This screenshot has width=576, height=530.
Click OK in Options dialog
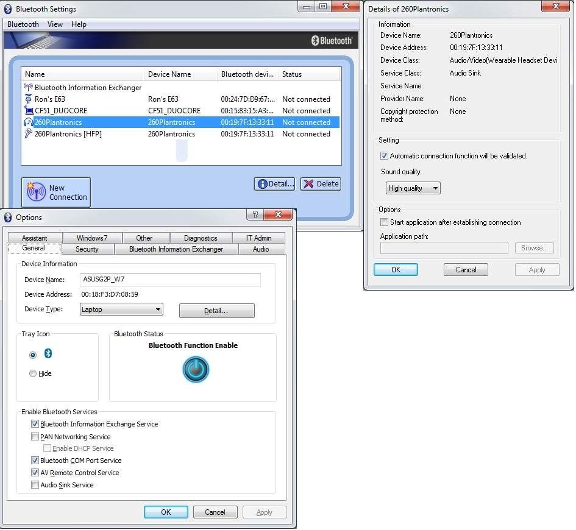pyautogui.click(x=166, y=512)
